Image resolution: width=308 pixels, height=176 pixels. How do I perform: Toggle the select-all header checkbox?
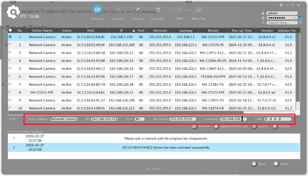[x=10, y=30]
